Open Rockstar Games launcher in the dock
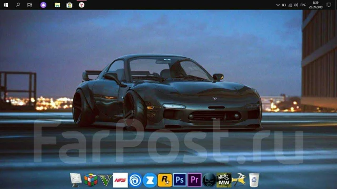 pos(165,180)
